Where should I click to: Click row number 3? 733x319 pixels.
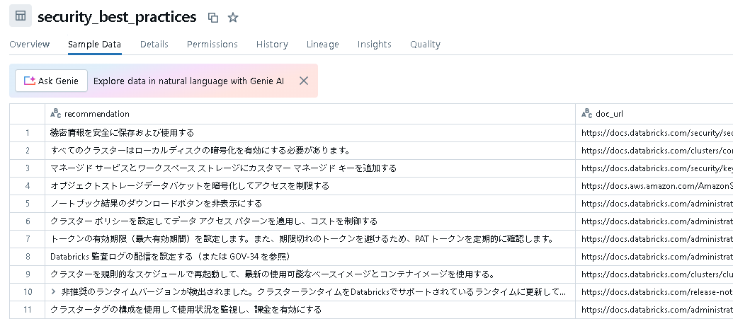[28, 168]
